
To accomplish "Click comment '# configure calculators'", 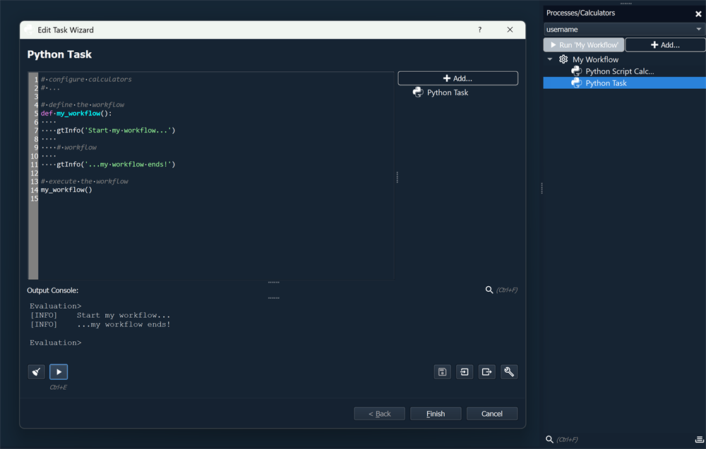I will point(86,79).
